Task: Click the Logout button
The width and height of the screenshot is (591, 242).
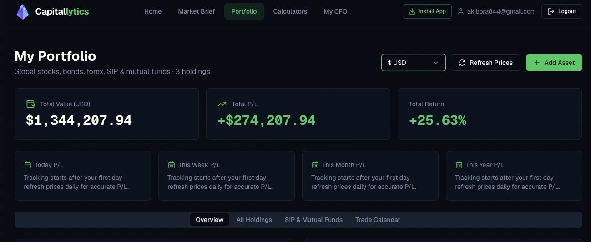Action: coord(562,11)
